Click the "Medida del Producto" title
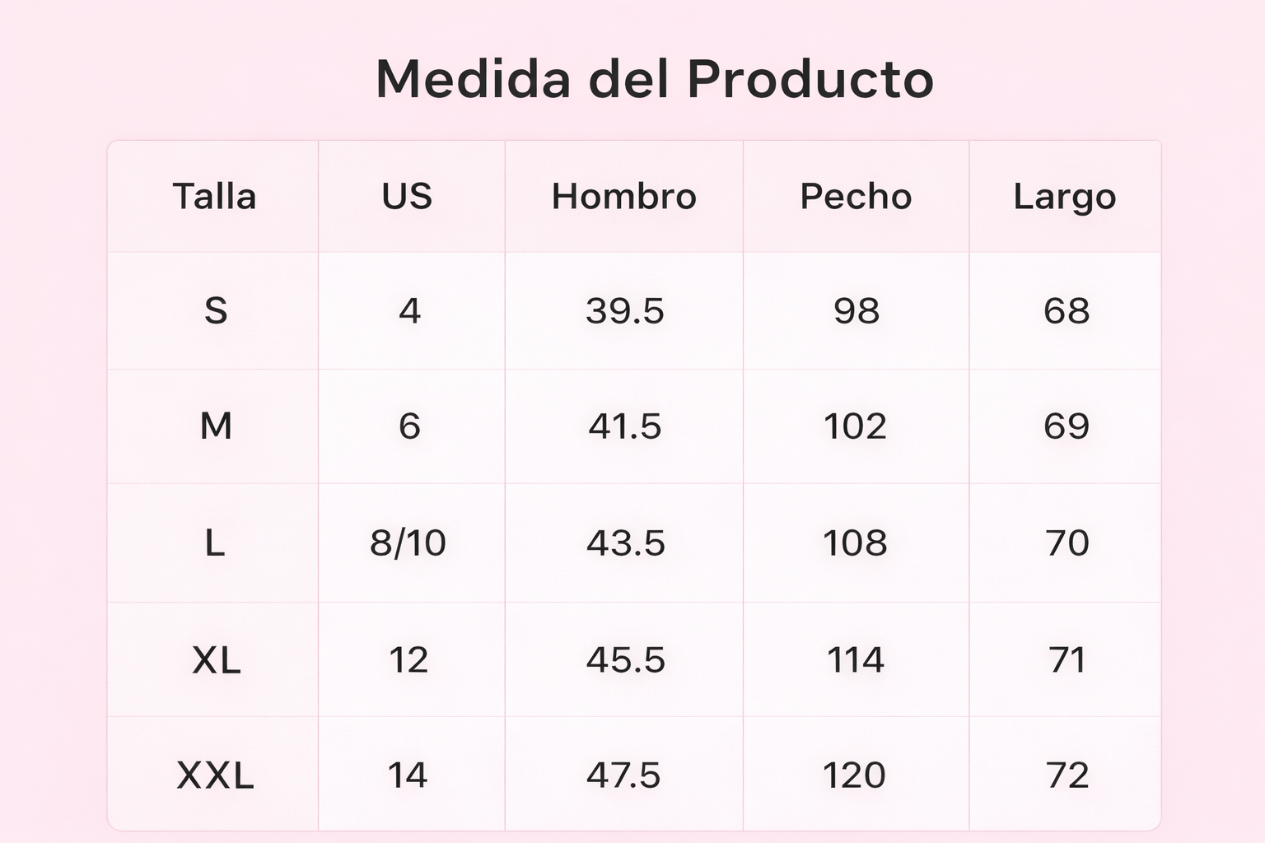 [x=654, y=79]
